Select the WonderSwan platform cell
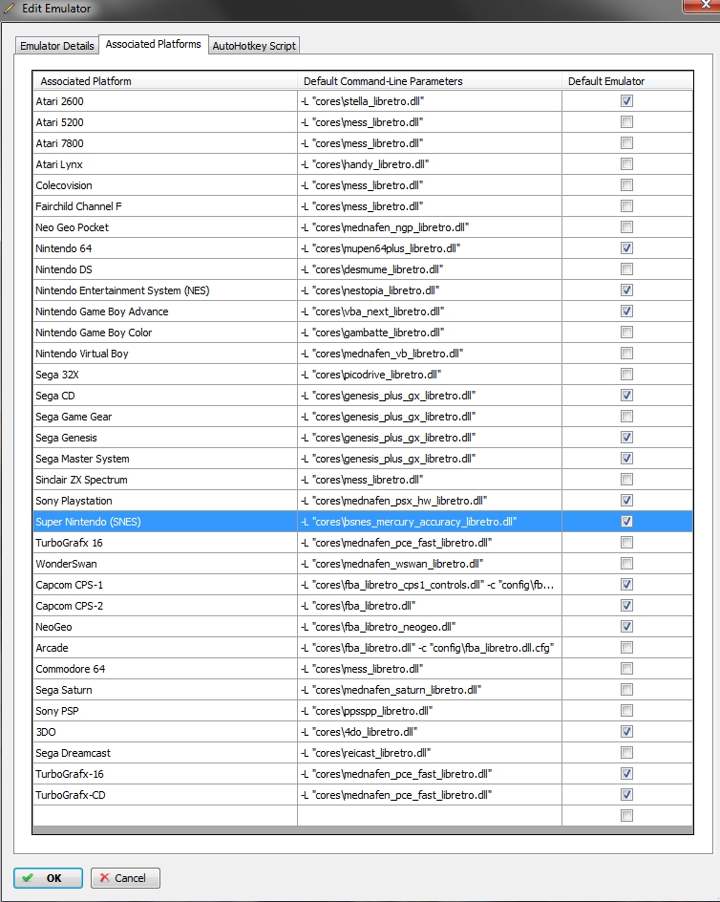This screenshot has width=720, height=902. pos(165,564)
